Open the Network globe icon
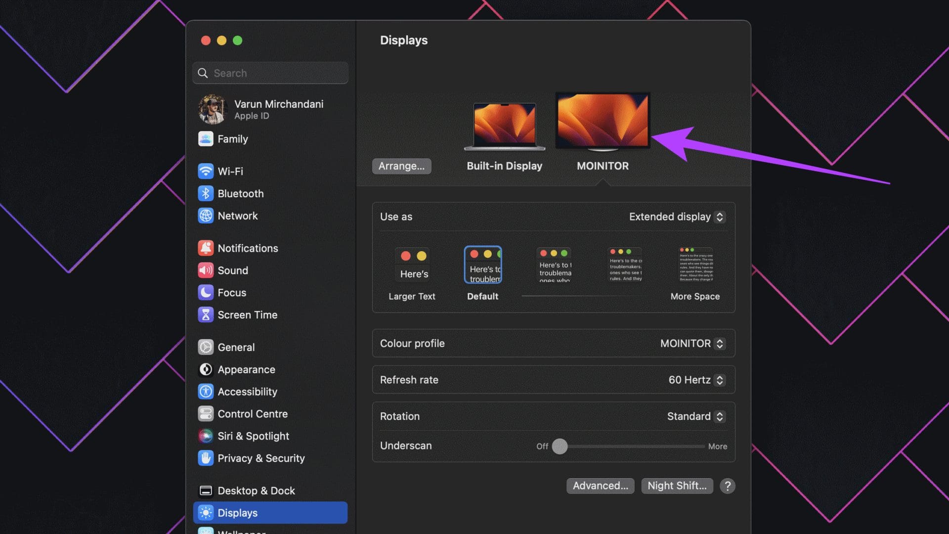Viewport: 949px width, 534px height. (206, 216)
